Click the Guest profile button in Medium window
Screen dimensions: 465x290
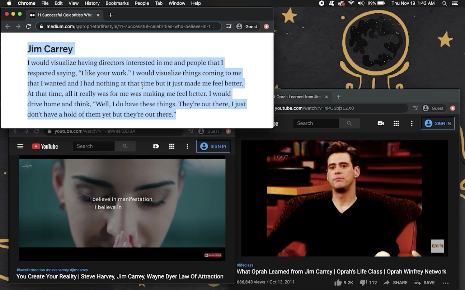(247, 27)
